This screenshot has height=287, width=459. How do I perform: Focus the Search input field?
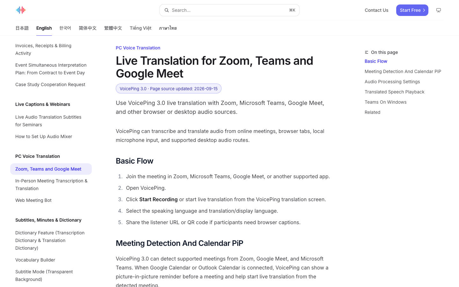[229, 10]
